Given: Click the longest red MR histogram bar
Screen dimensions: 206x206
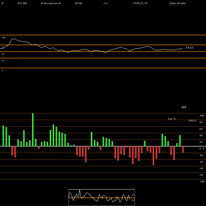Looking at the screenshot, I should pos(153,156).
